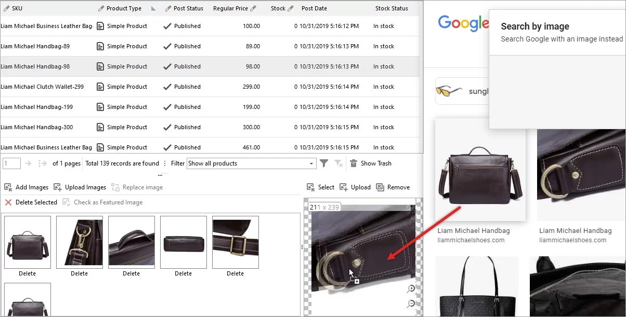Click the sort icon beside Product Type header
This screenshot has height=317, width=626.
154,8
